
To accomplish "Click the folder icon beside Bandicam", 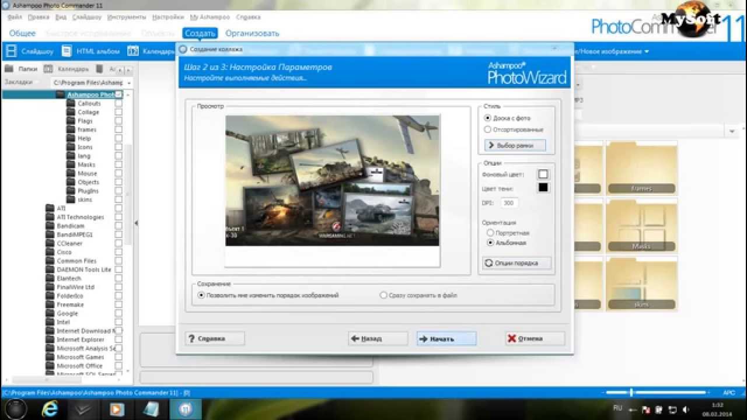I will [50, 226].
